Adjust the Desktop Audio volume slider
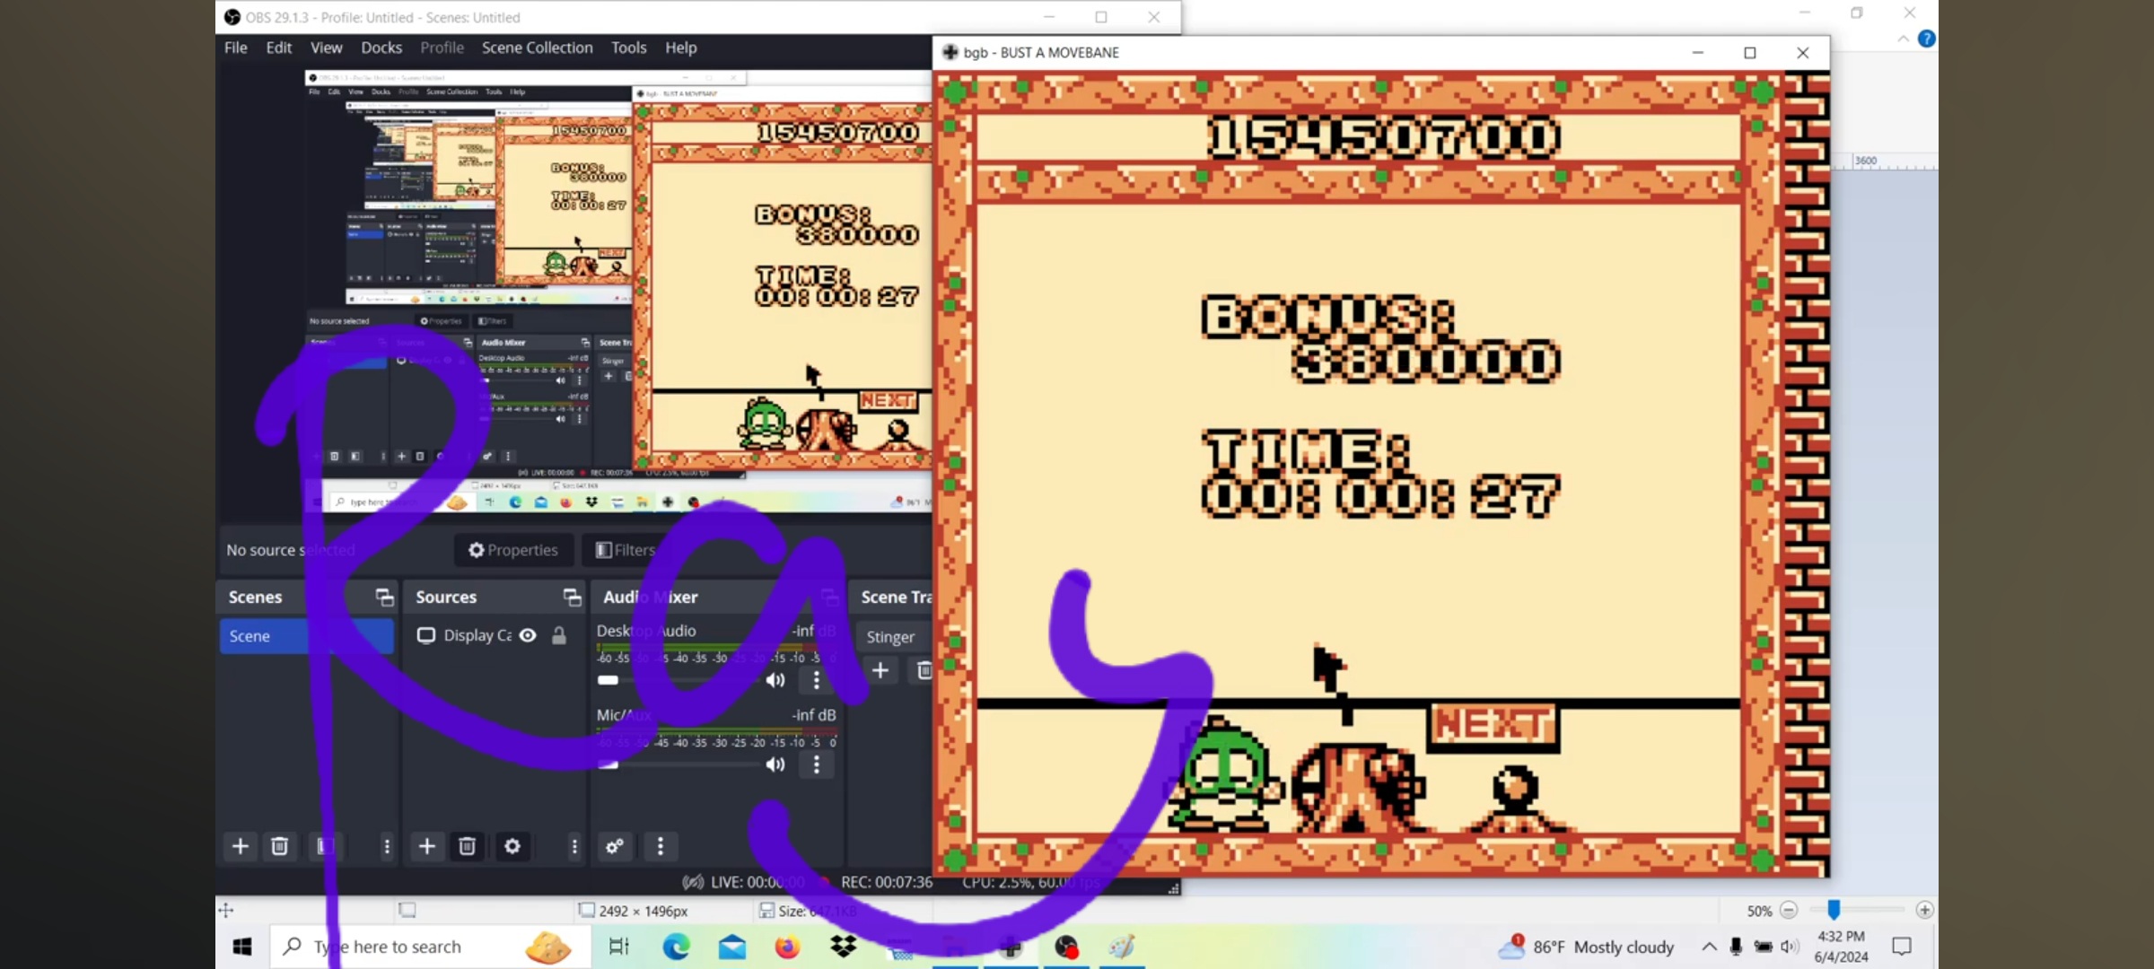Screen dimensions: 2154x969 (x=609, y=680)
